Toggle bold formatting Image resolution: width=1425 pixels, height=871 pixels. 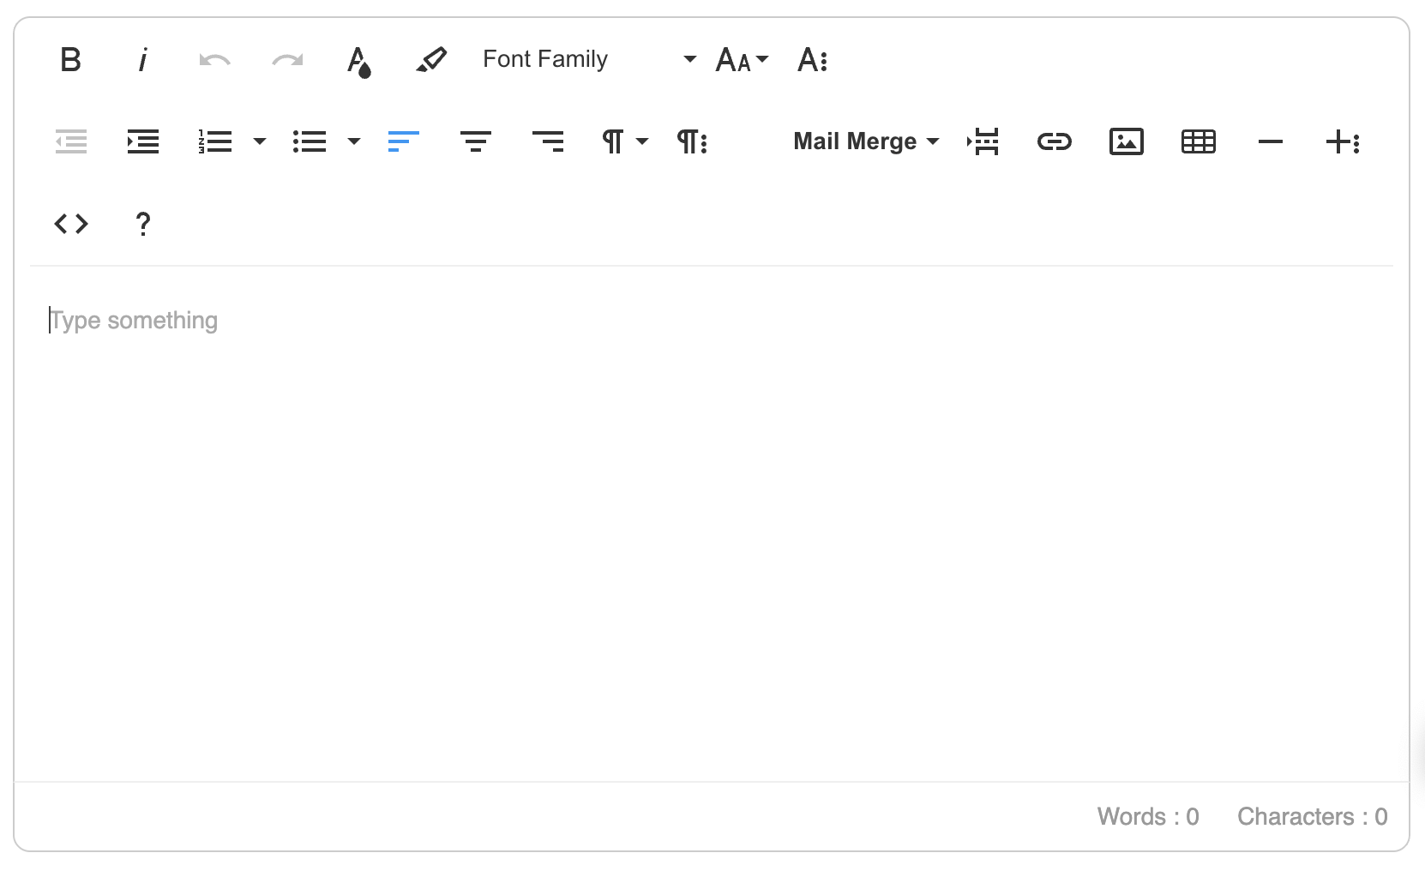pyautogui.click(x=70, y=60)
